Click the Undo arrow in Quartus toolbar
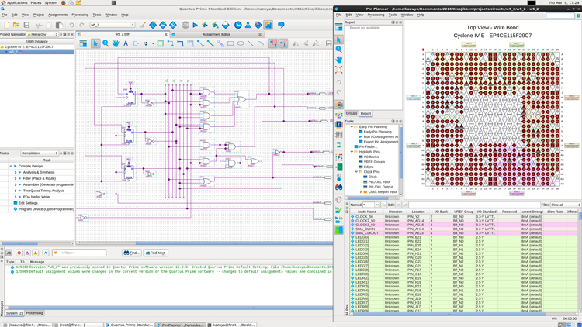Screen dimensions: 582x327 click(71, 25)
